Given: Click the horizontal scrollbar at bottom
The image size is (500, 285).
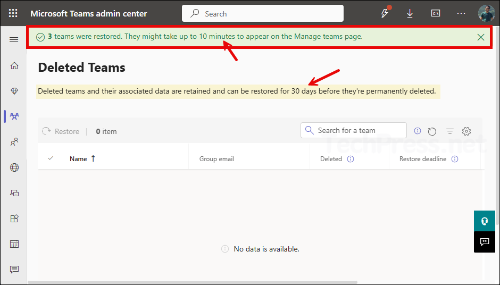Looking at the screenshot, I should (x=193, y=282).
